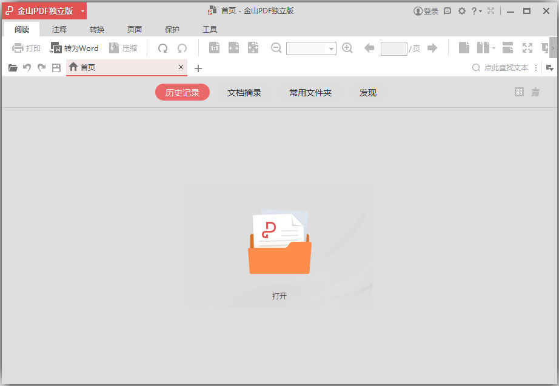559x386 pixels.
Task: Click the 转为Word conversion tool
Action: [x=74, y=48]
